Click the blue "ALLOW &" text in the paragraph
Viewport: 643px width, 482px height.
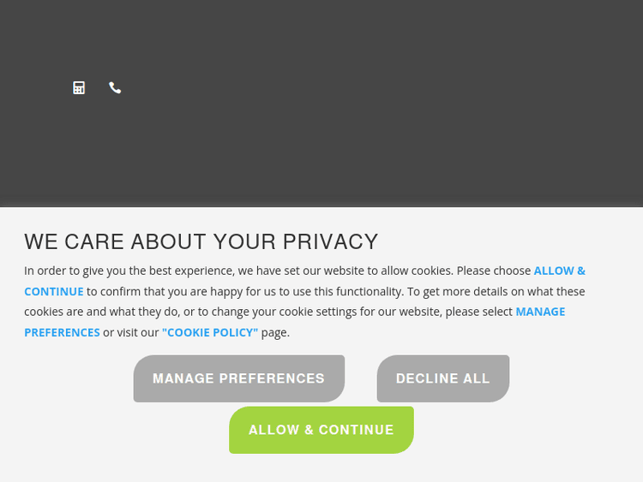[559, 271]
